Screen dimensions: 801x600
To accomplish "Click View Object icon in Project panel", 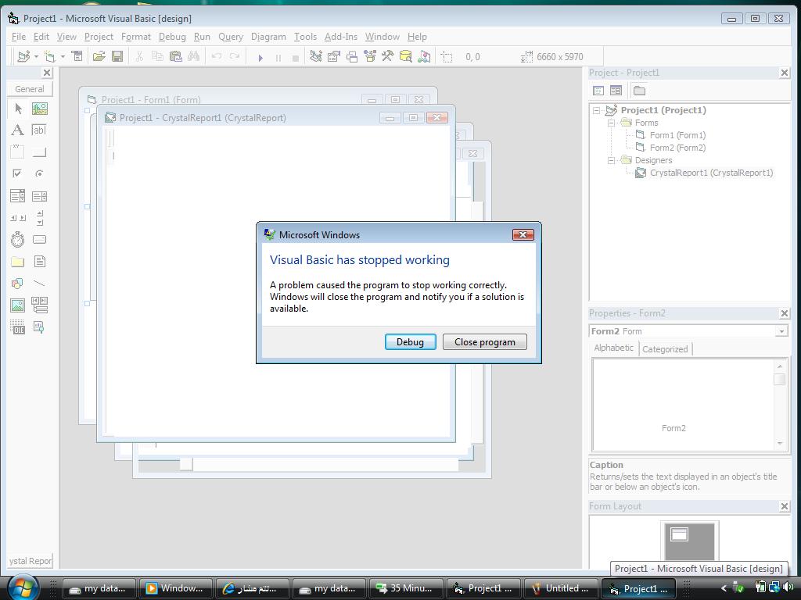I will (616, 91).
